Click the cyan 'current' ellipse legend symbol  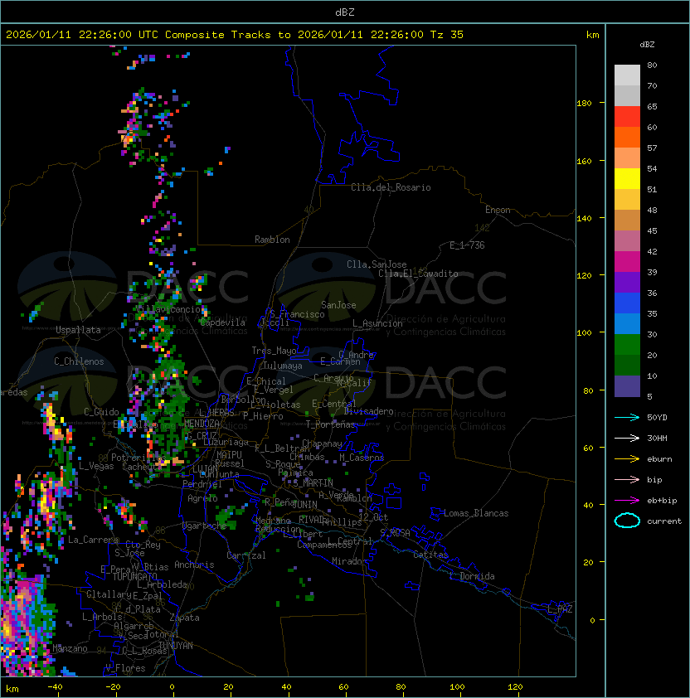(x=627, y=521)
